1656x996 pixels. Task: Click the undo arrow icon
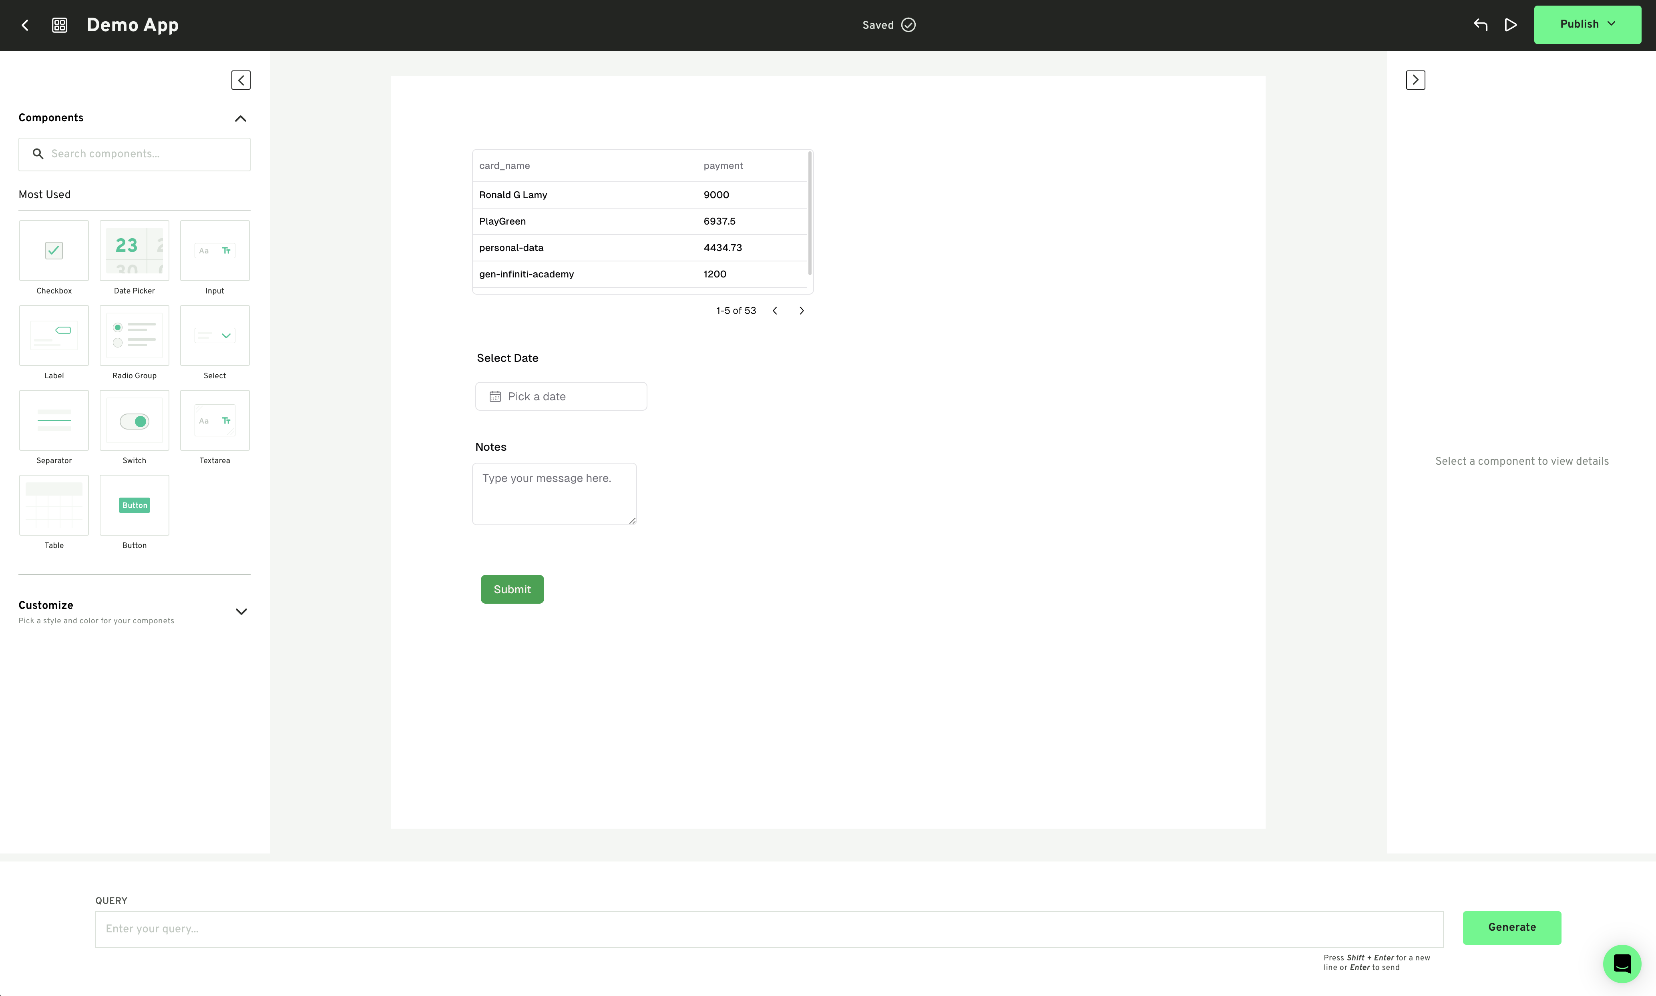coord(1480,26)
